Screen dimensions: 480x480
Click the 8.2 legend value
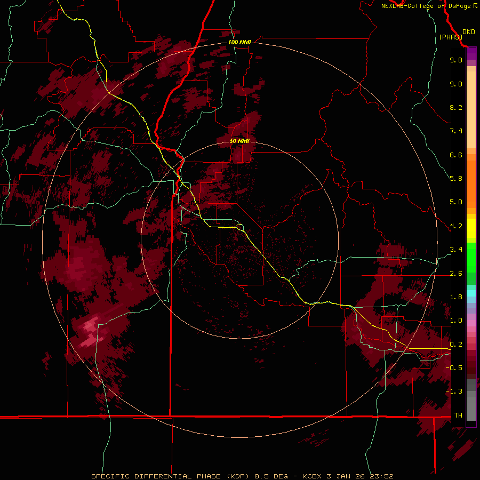tap(456, 107)
